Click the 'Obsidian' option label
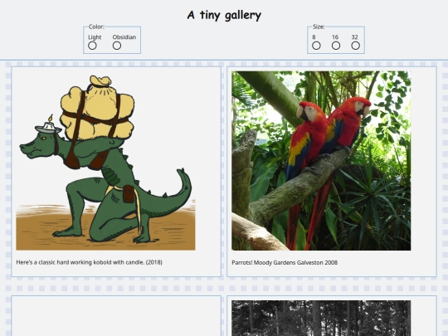 click(x=124, y=37)
